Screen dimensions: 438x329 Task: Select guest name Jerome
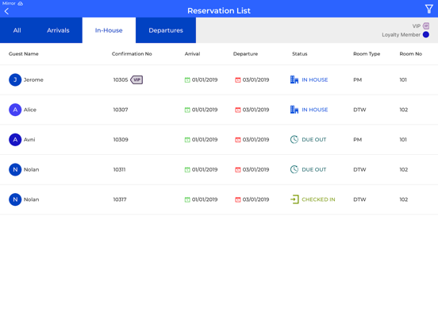click(x=33, y=79)
